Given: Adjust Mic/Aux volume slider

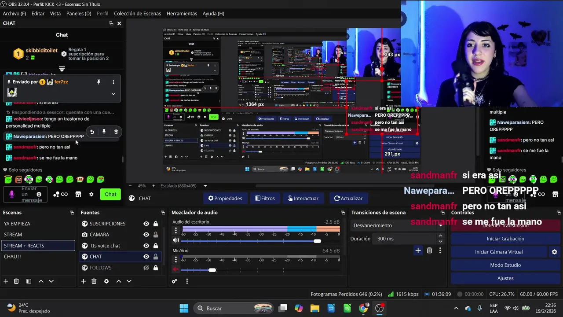Looking at the screenshot, I should tap(212, 269).
